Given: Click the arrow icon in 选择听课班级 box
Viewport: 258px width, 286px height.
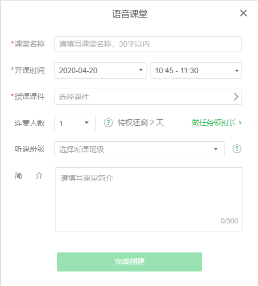Looking at the screenshot, I should [216, 149].
